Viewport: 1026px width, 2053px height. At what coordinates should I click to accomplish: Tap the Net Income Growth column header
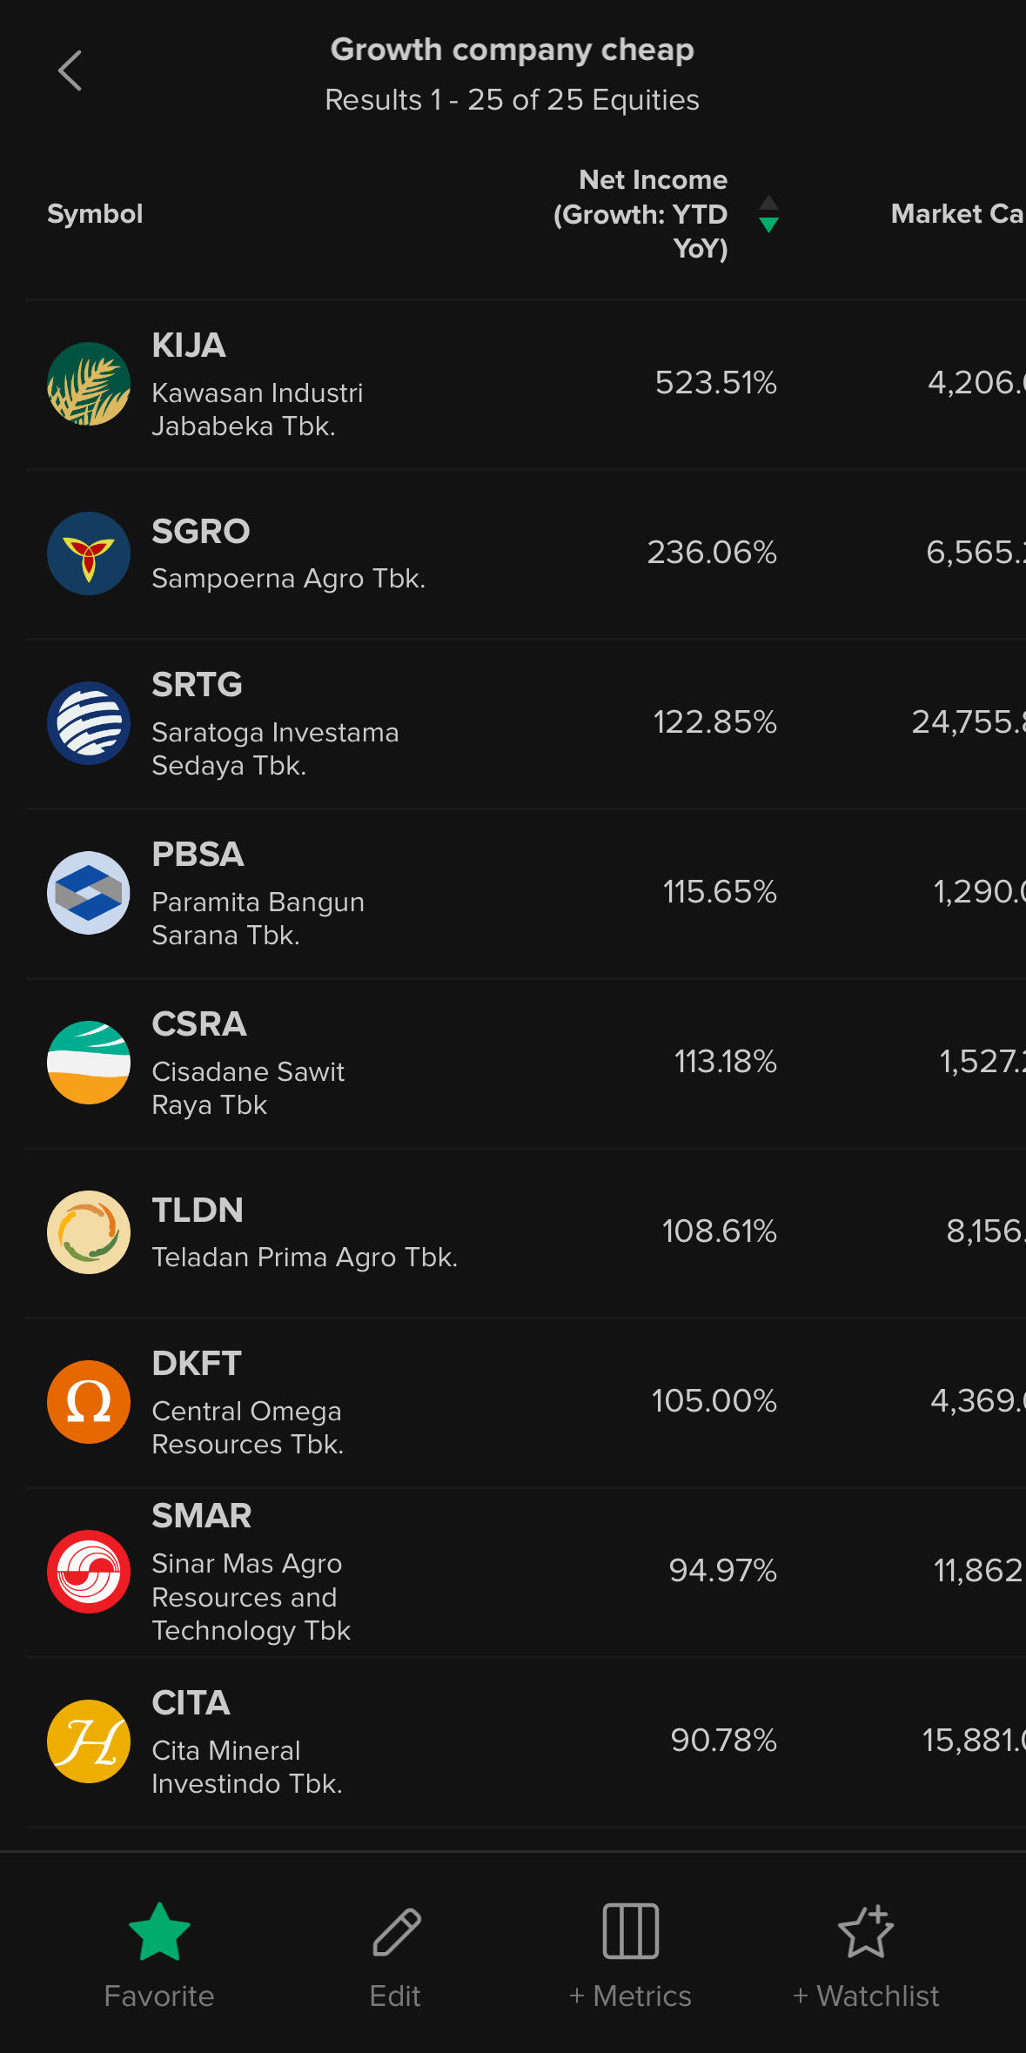point(640,214)
